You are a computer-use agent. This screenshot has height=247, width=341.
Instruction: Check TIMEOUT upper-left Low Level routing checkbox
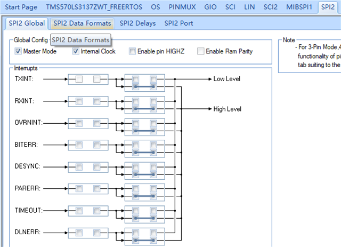point(135,211)
